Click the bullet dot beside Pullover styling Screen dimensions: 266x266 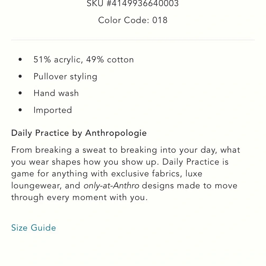[x=20, y=77]
